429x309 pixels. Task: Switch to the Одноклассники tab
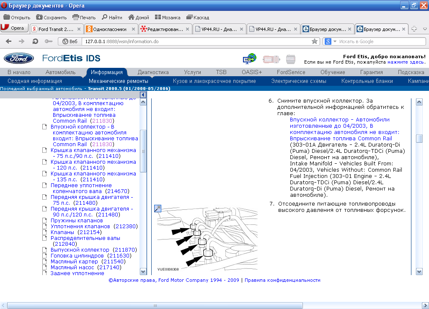tap(110, 29)
